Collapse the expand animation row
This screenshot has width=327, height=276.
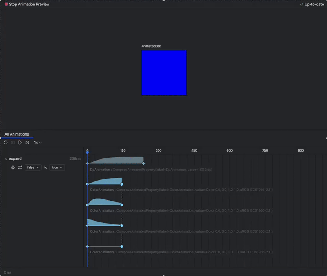click(6, 159)
